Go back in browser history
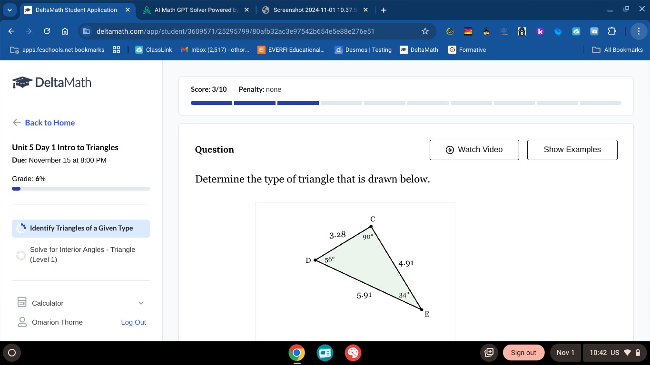The width and height of the screenshot is (650, 365). tap(11, 31)
